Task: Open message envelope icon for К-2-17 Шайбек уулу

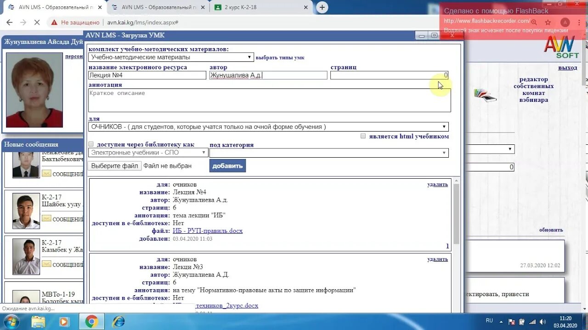Action: pos(46,219)
